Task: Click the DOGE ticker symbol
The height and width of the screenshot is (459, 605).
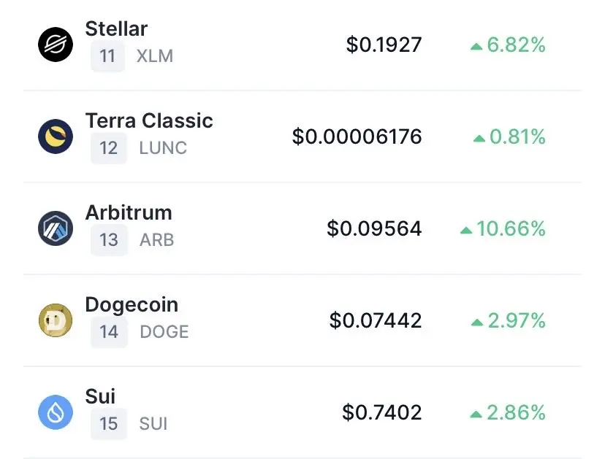Action: [x=164, y=332]
